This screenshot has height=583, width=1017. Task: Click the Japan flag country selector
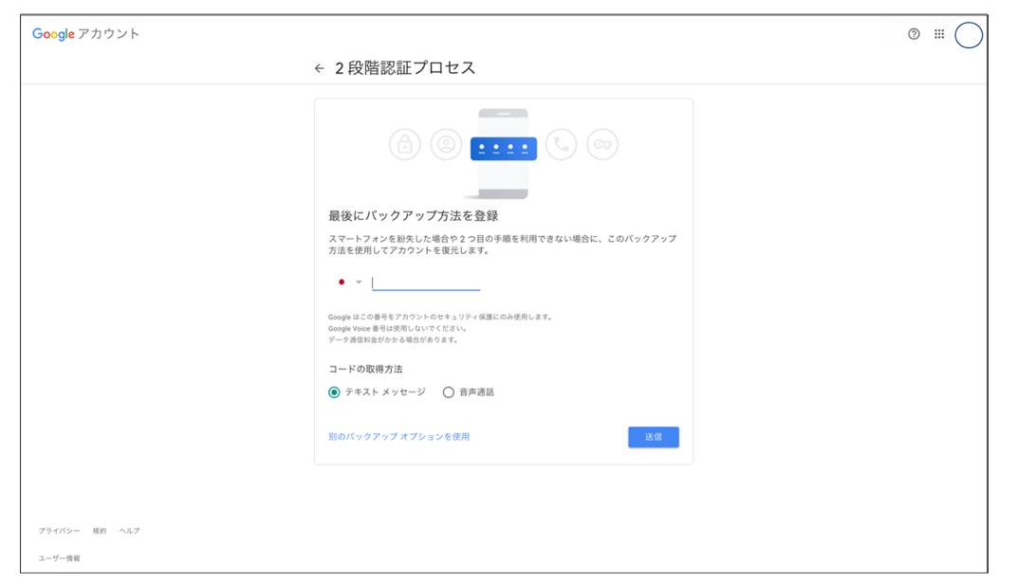coord(342,282)
